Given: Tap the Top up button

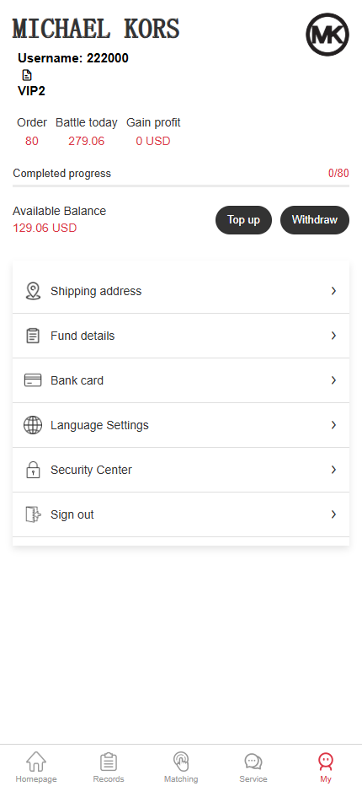Looking at the screenshot, I should coord(244,219).
